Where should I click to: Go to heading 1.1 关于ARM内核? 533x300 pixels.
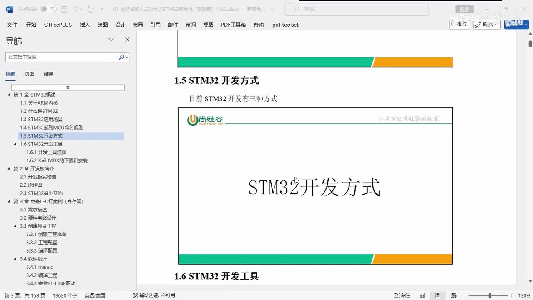[39, 103]
